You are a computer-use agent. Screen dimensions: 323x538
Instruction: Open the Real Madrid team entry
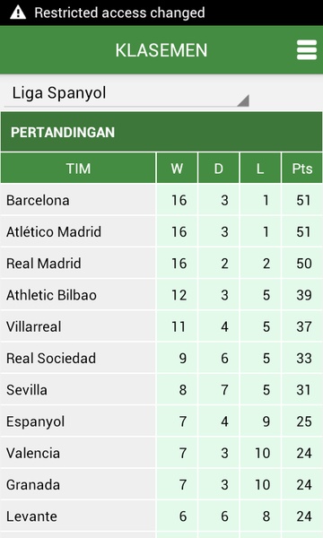(x=161, y=263)
